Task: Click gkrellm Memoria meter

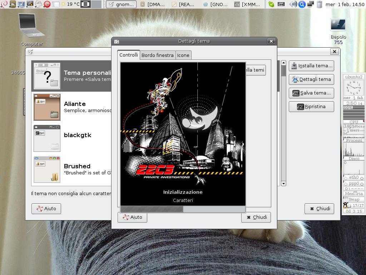Action: click(x=354, y=194)
